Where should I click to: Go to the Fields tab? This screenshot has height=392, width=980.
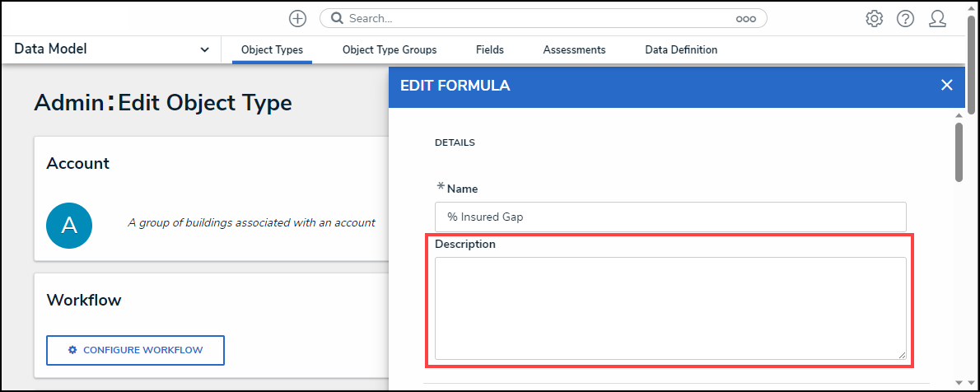(490, 50)
